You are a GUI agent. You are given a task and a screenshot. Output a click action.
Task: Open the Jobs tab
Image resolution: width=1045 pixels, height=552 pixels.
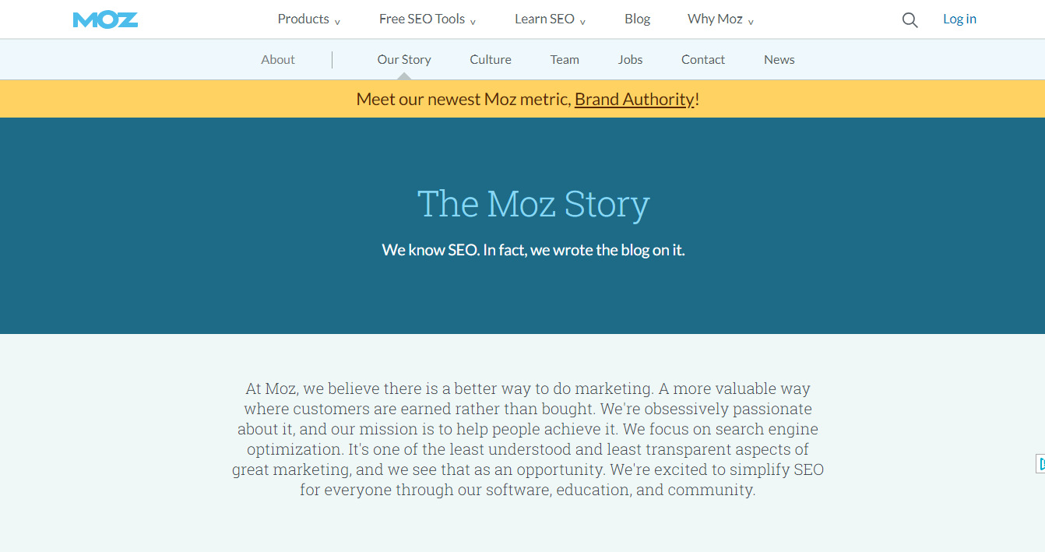(630, 59)
